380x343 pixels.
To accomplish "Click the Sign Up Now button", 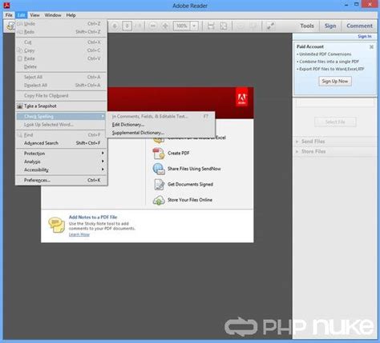I will [335, 82].
